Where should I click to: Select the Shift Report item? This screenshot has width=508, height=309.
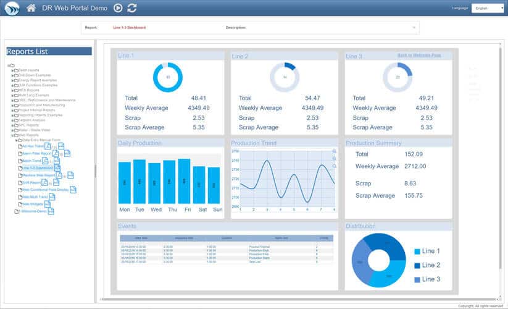[31, 182]
